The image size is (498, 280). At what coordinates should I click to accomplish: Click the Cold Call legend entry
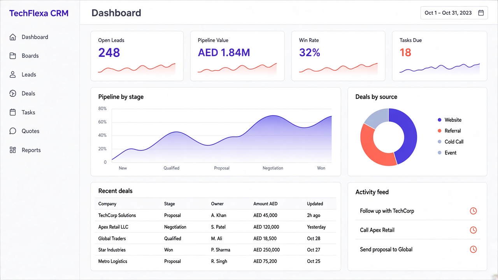(x=451, y=142)
